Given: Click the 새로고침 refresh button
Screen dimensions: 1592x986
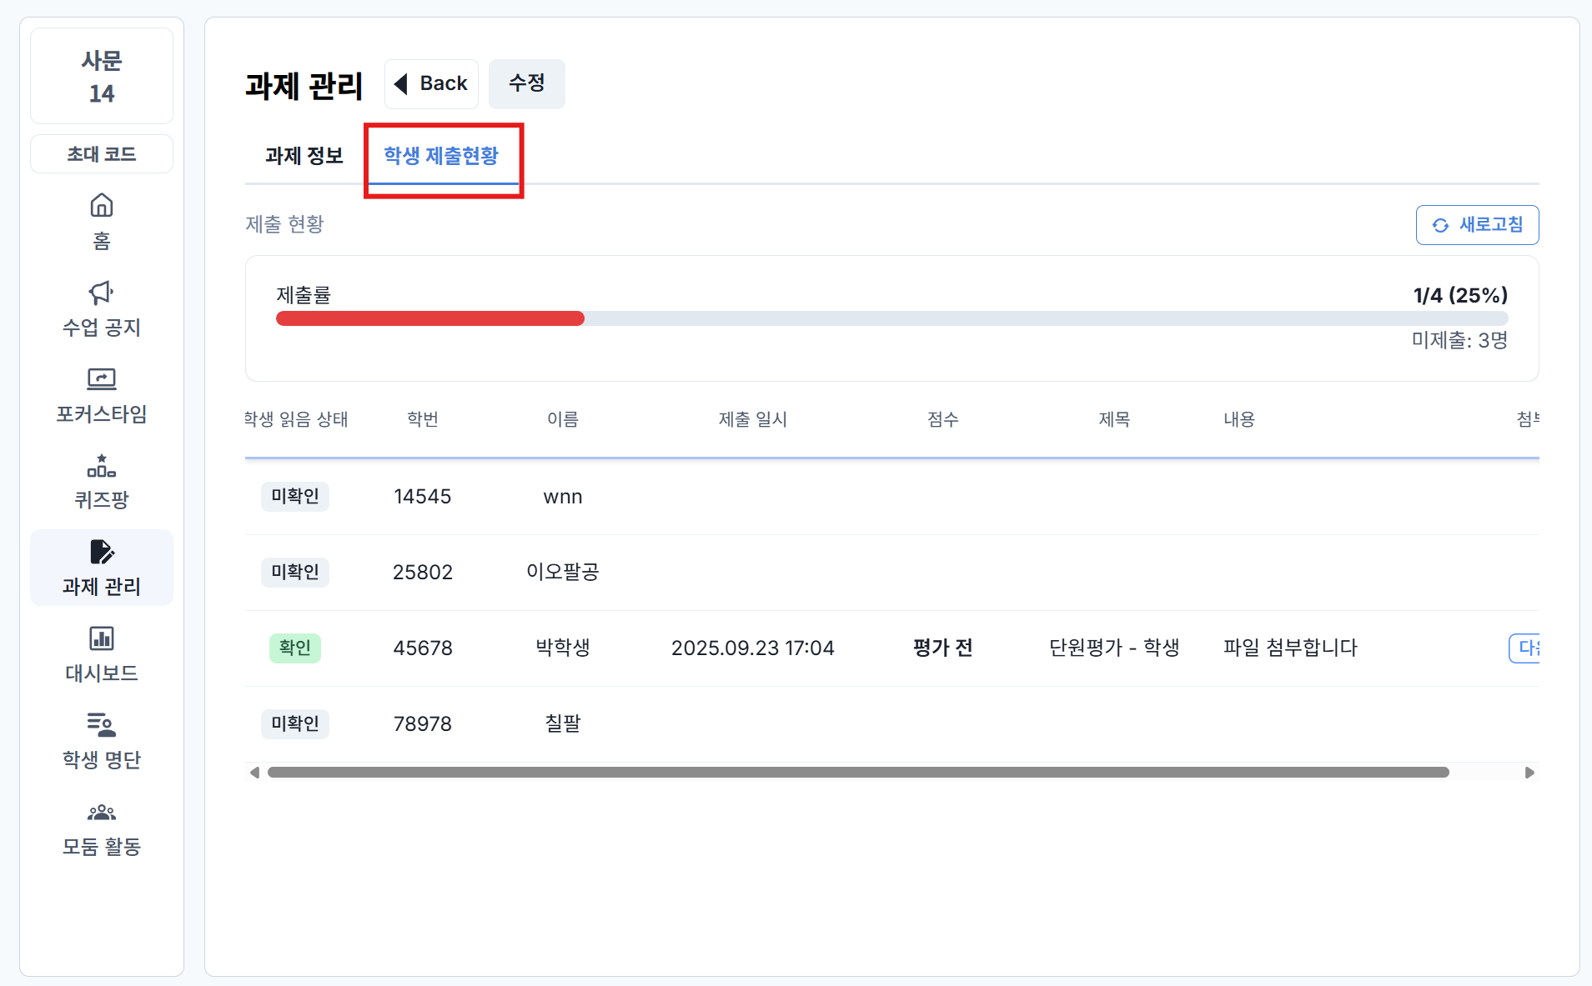Looking at the screenshot, I should coord(1476,225).
